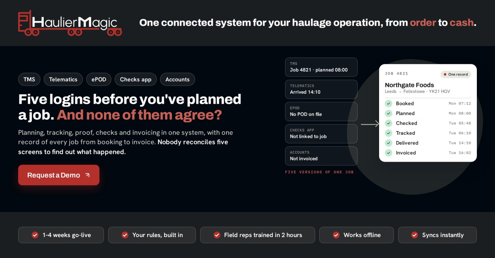This screenshot has width=495, height=258.
Task: Click the Northgate Foods job title
Action: click(409, 85)
